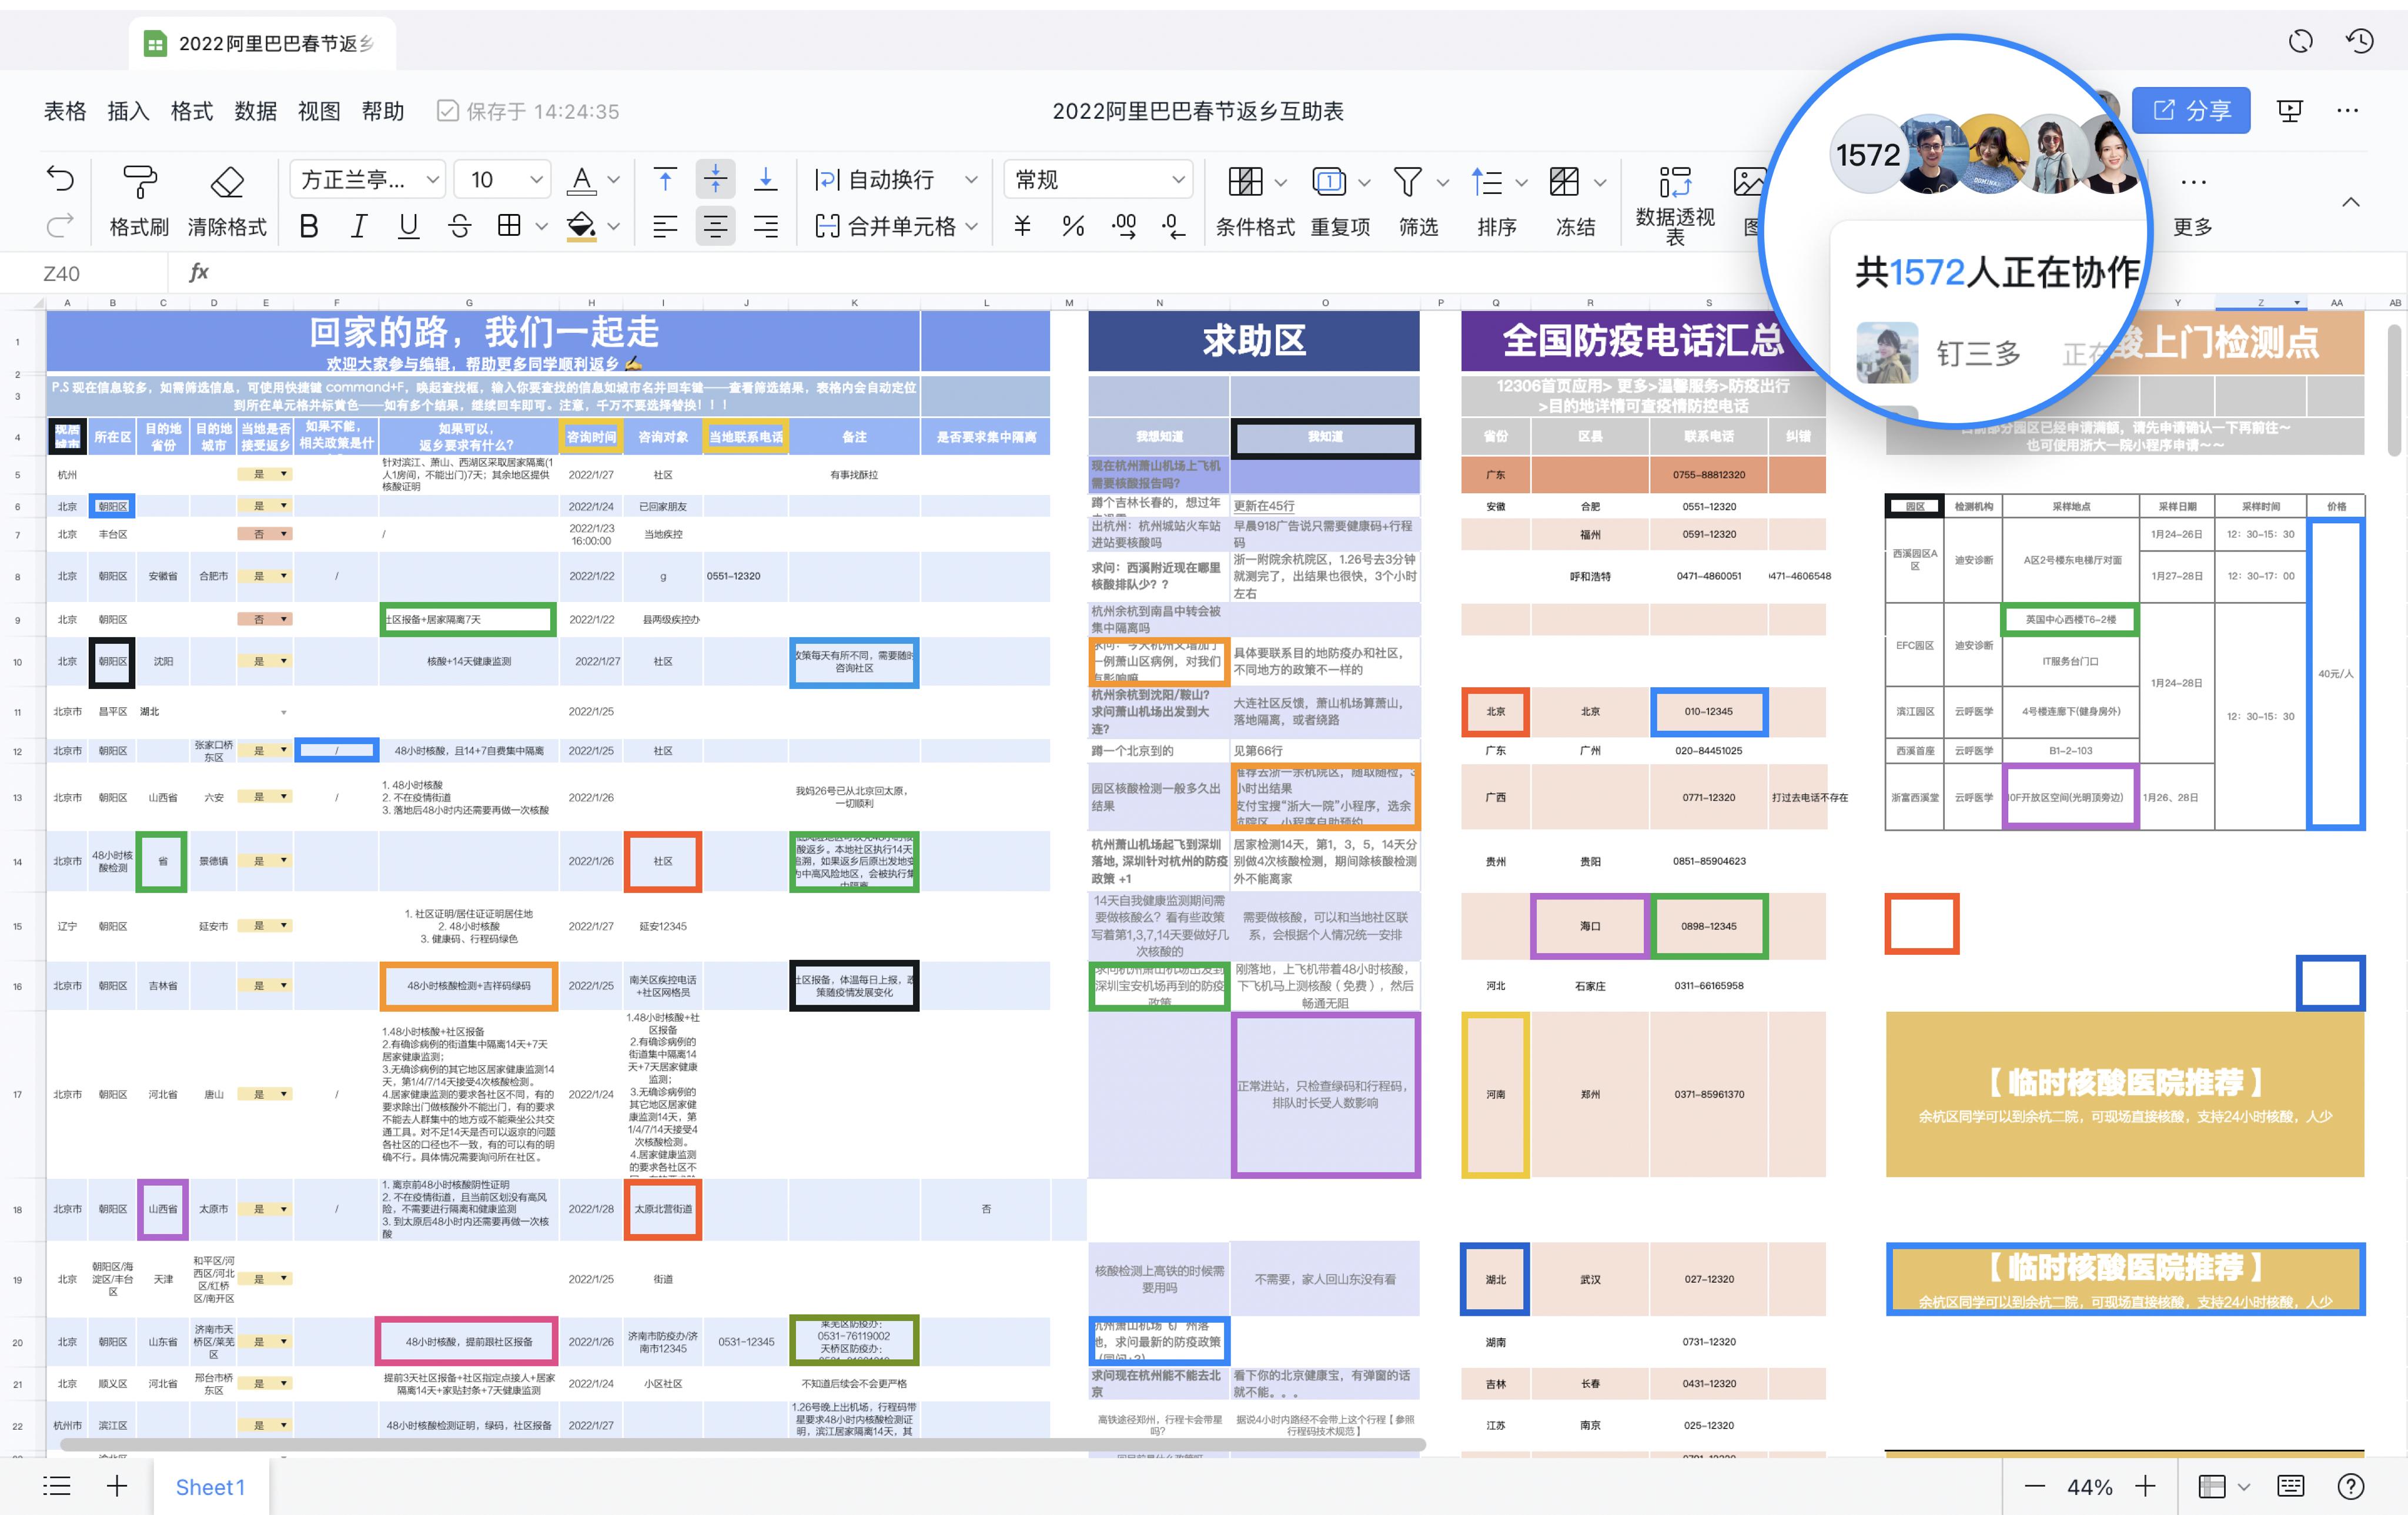The width and height of the screenshot is (2408, 1515).
Task: Open the sheet list icon
Action: [57, 1486]
